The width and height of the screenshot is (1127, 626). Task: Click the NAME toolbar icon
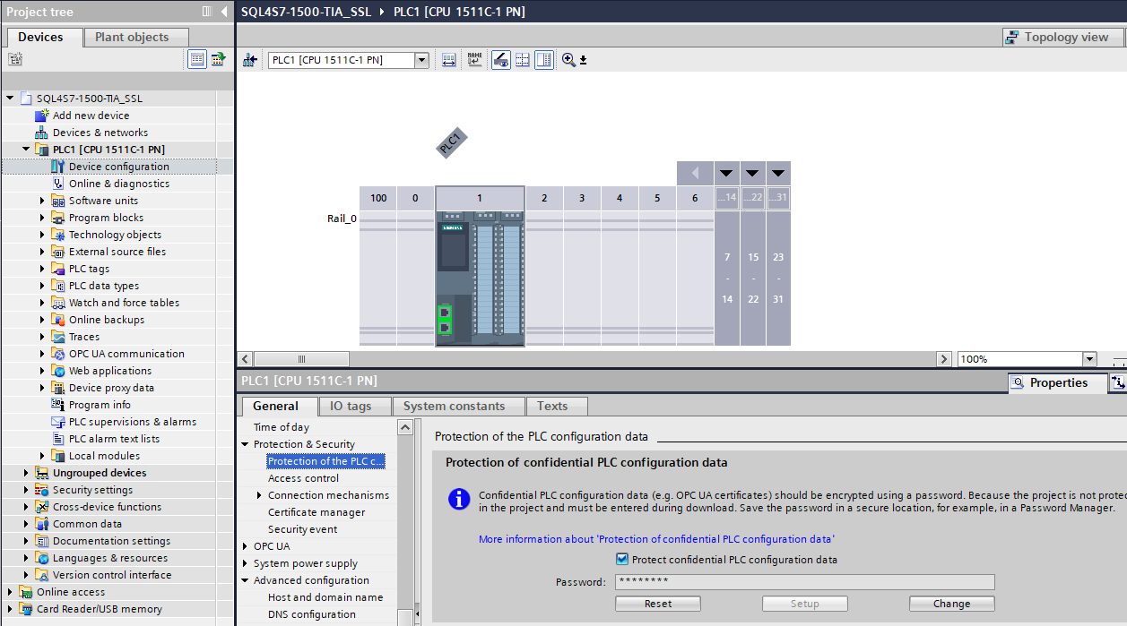[x=474, y=60]
